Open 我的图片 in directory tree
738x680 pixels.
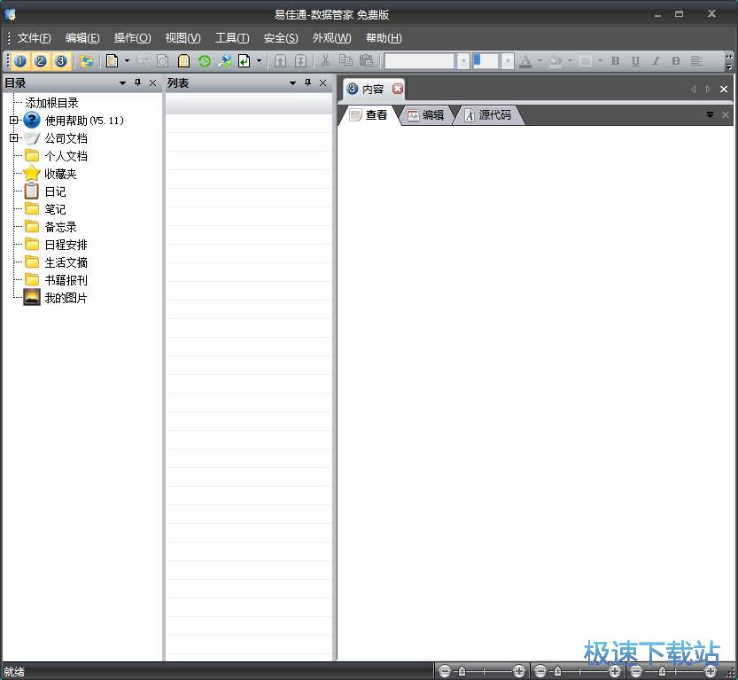66,298
